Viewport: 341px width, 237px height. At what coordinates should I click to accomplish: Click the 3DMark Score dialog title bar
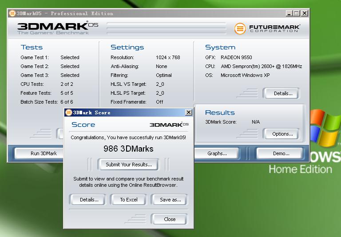coord(129,112)
